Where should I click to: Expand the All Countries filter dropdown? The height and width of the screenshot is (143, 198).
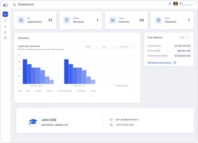point(125,47)
